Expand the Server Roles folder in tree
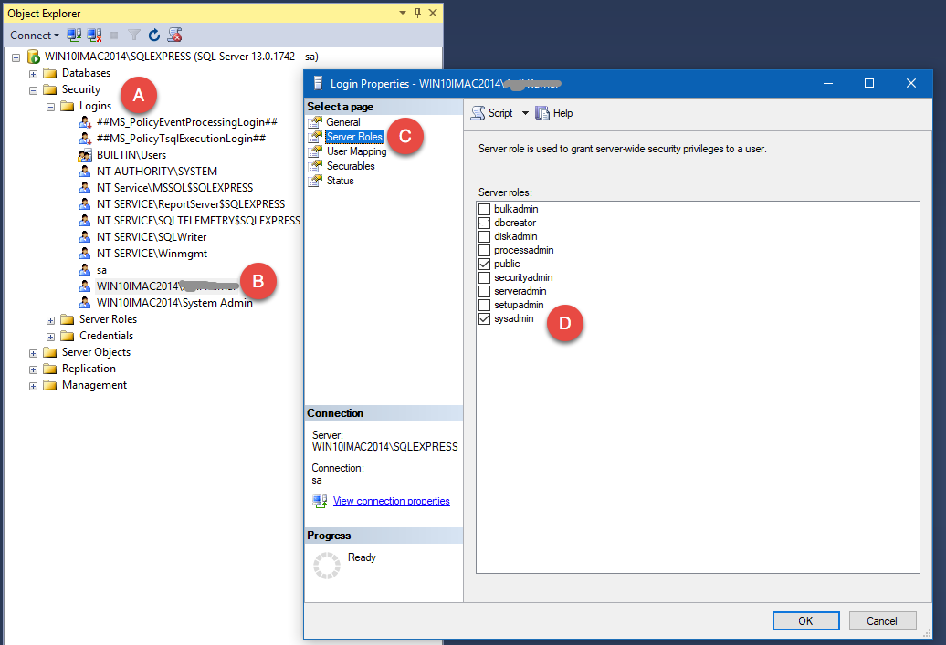The image size is (946, 645). click(51, 320)
